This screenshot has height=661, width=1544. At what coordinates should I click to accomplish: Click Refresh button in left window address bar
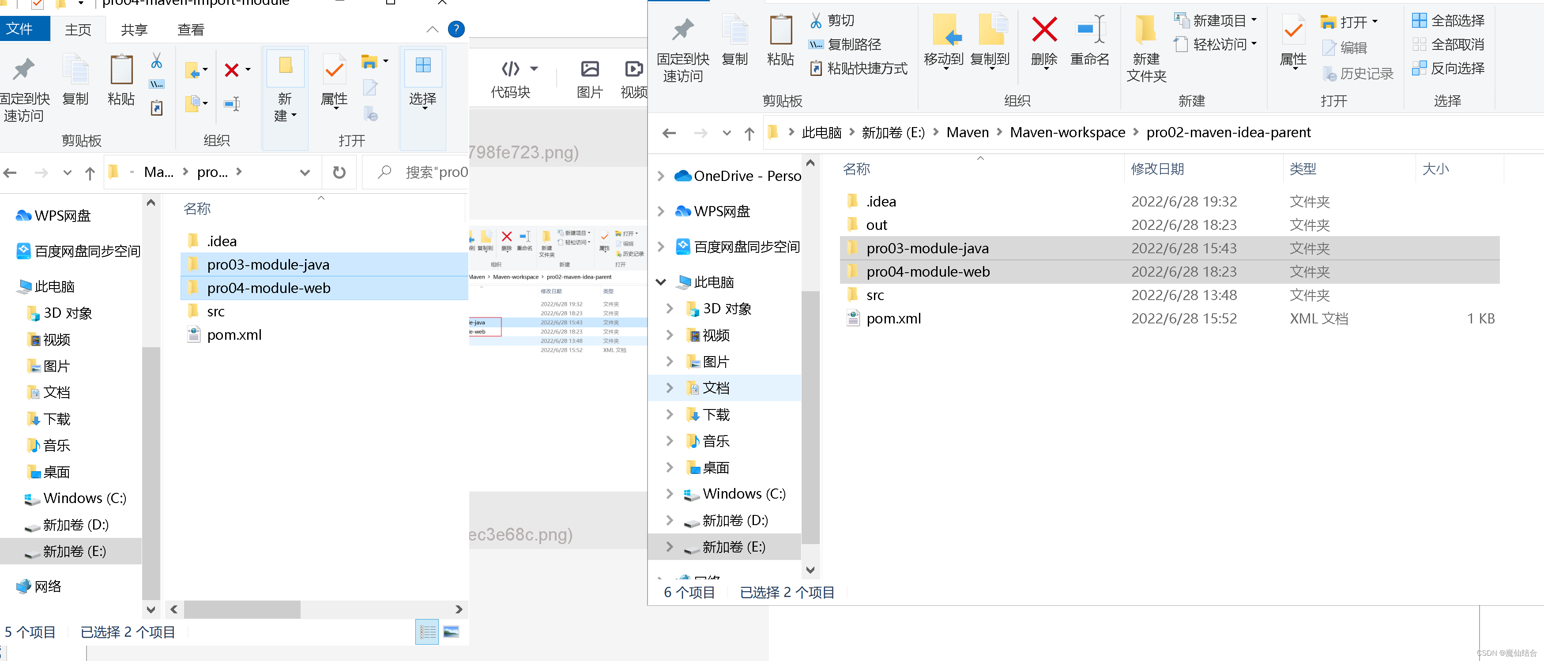[339, 173]
